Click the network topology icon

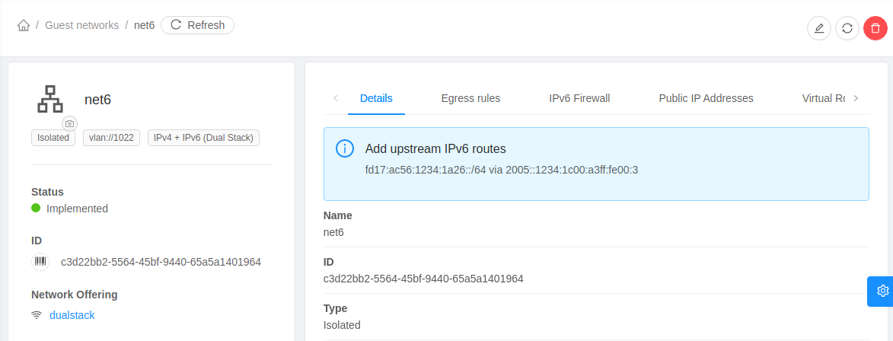click(x=50, y=100)
